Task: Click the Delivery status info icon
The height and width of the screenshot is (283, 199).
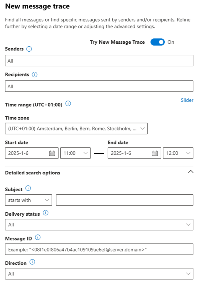Action: pyautogui.click(x=46, y=213)
